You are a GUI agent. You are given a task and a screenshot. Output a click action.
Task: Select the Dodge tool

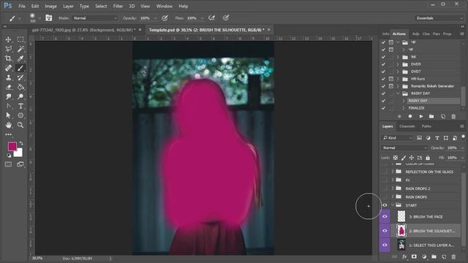[20, 96]
